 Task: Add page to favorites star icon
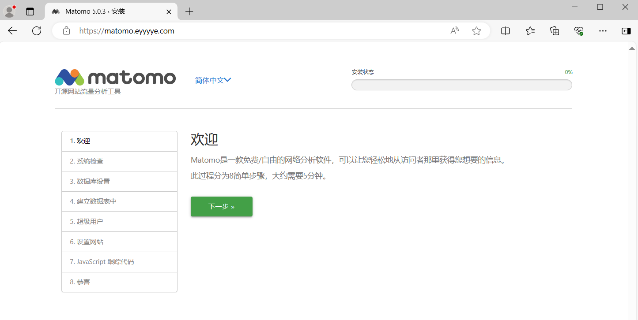click(476, 31)
